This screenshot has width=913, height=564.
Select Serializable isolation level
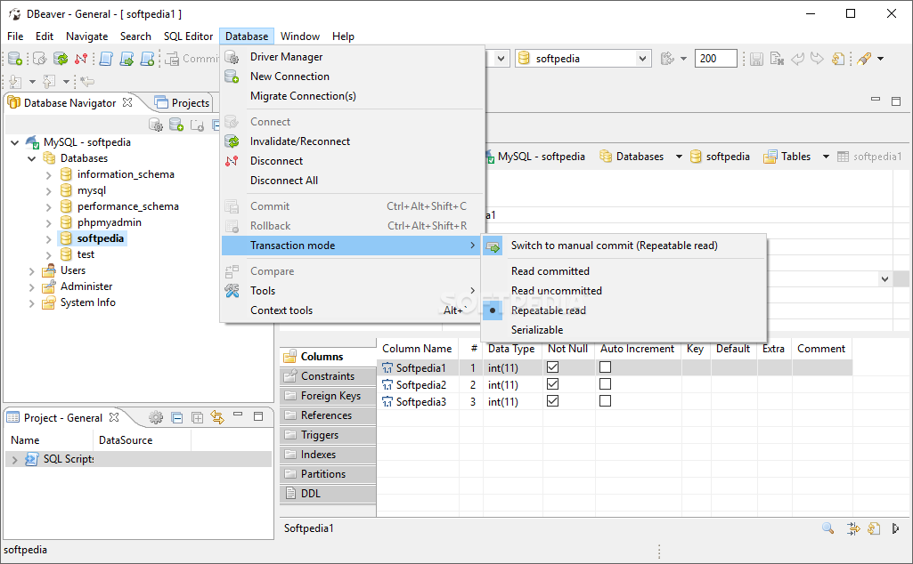click(x=623, y=330)
